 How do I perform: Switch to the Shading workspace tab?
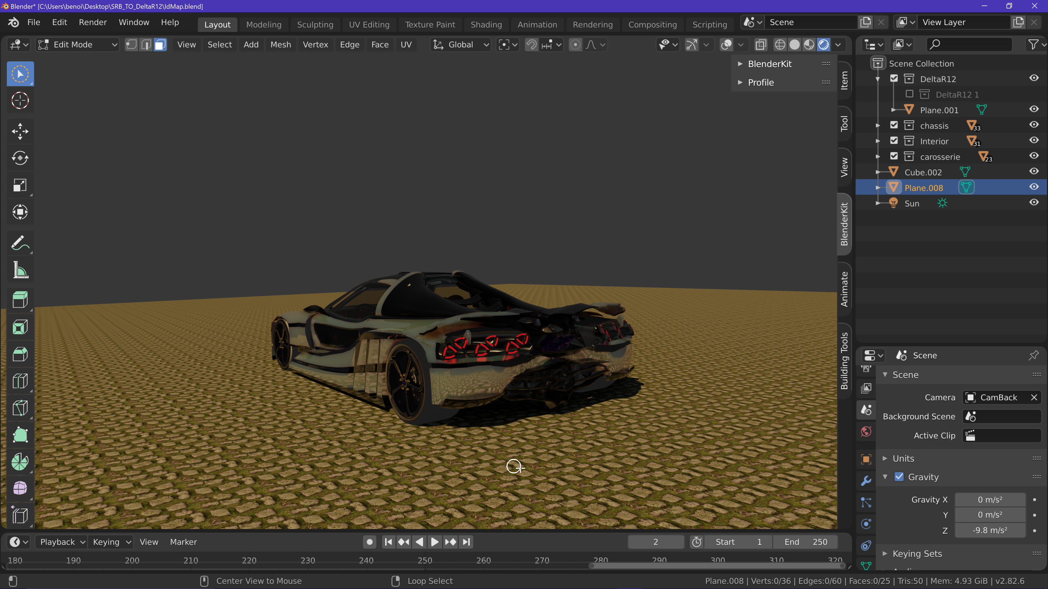(x=486, y=24)
